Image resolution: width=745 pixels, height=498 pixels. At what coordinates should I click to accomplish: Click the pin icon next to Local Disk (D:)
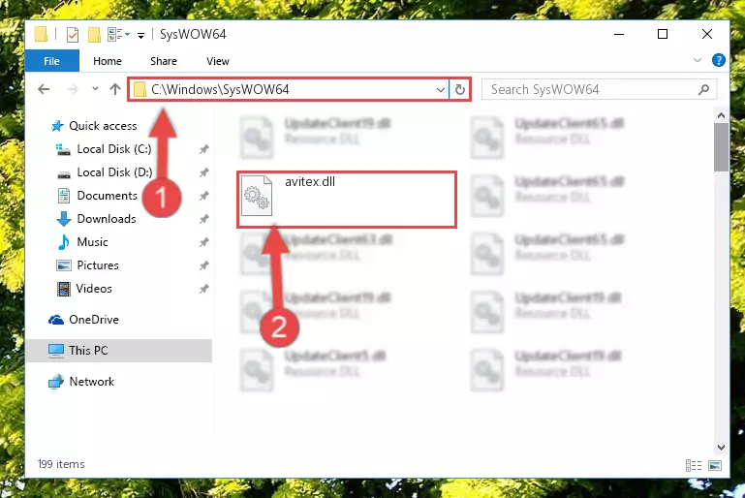[x=203, y=172]
